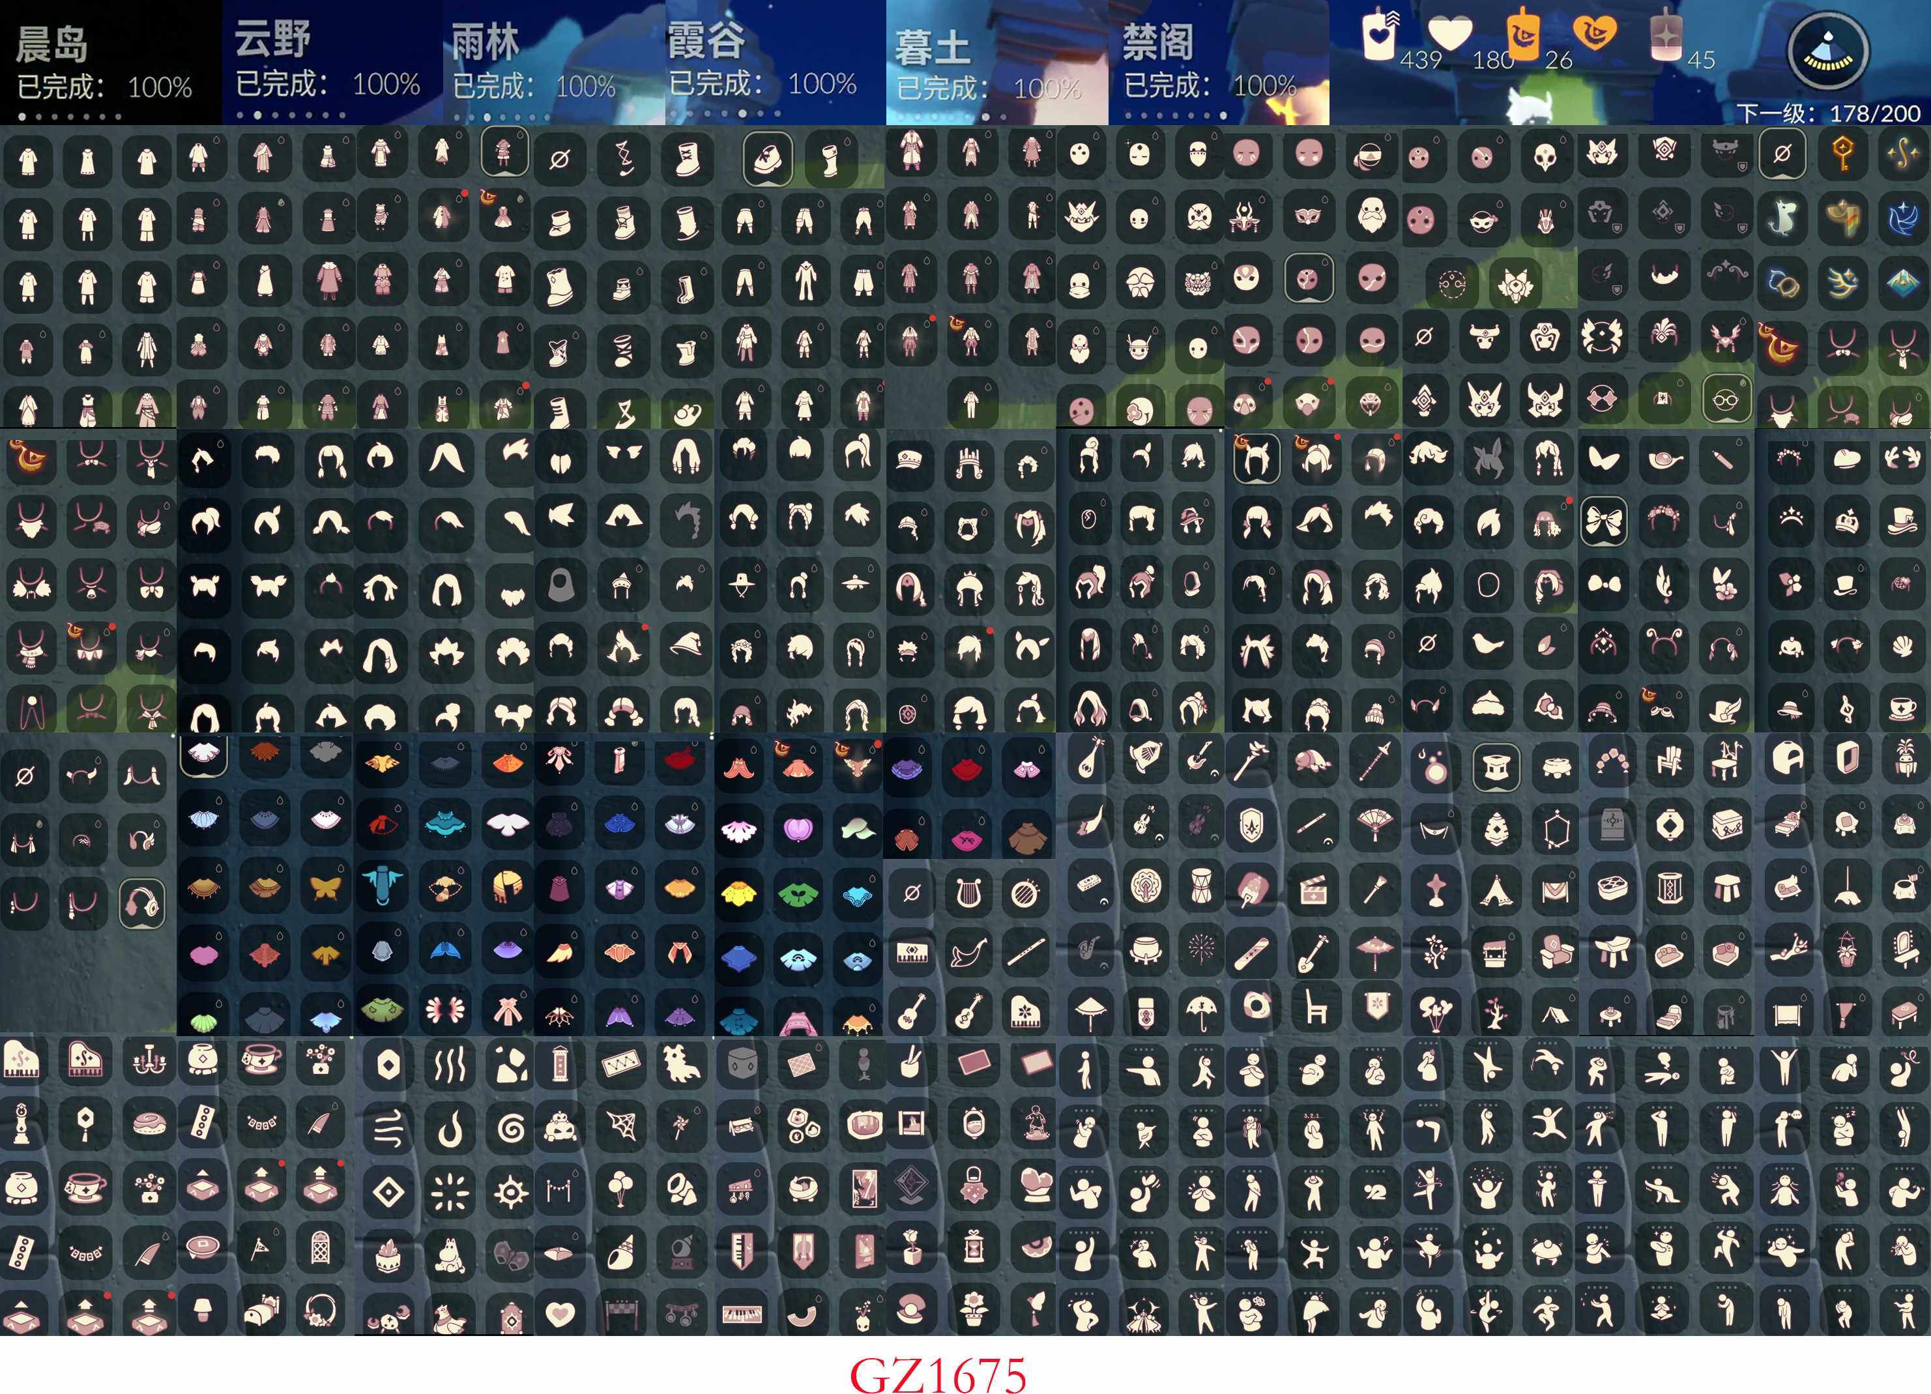This screenshot has height=1394, width=1931.
Task: Click the 下一级: 178/200 progress text
Action: 1828,112
